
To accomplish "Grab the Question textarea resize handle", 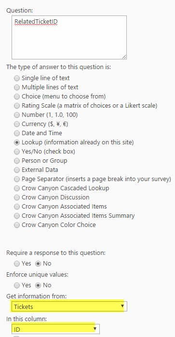I will click(124, 57).
